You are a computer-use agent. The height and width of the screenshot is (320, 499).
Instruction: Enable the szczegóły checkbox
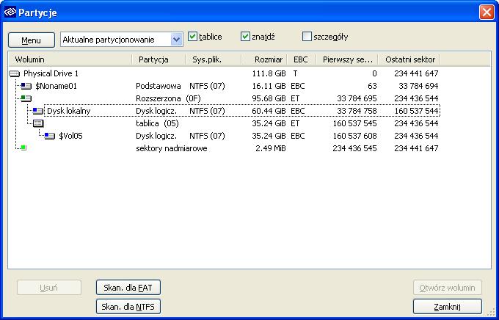tap(307, 37)
